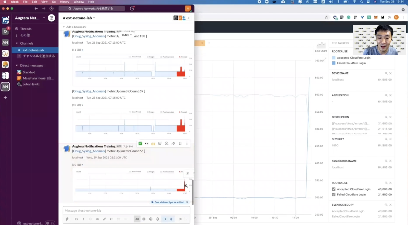Open the Go menu
Viewport: 408px width, 225px height.
coord(54,2)
